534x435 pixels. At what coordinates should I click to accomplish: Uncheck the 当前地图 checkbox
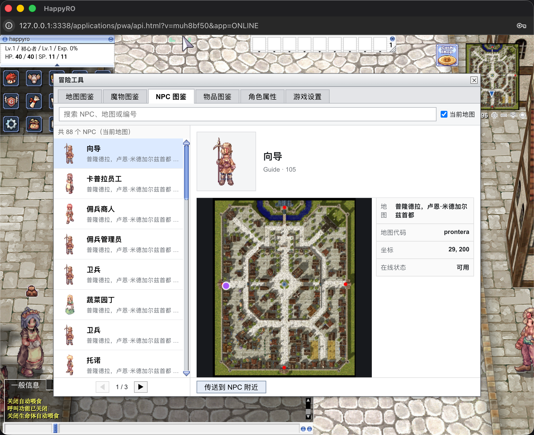pos(444,114)
